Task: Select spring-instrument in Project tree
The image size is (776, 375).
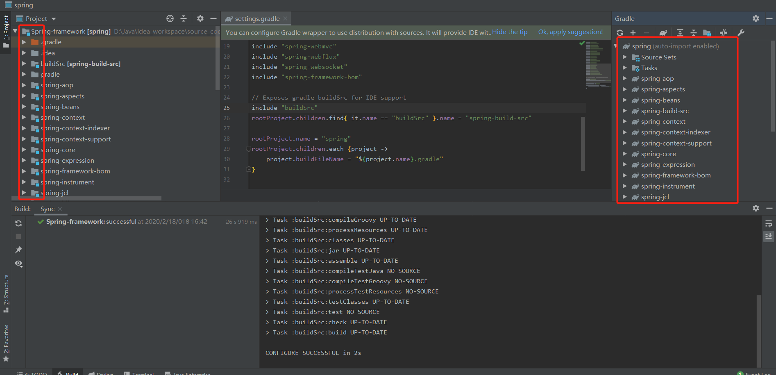Action: pyautogui.click(x=67, y=182)
